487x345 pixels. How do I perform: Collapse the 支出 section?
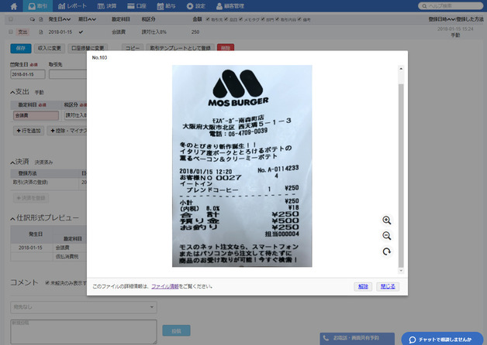coord(12,92)
